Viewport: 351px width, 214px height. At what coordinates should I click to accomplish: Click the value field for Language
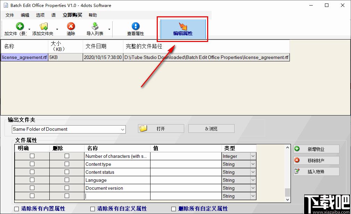pos(186,180)
